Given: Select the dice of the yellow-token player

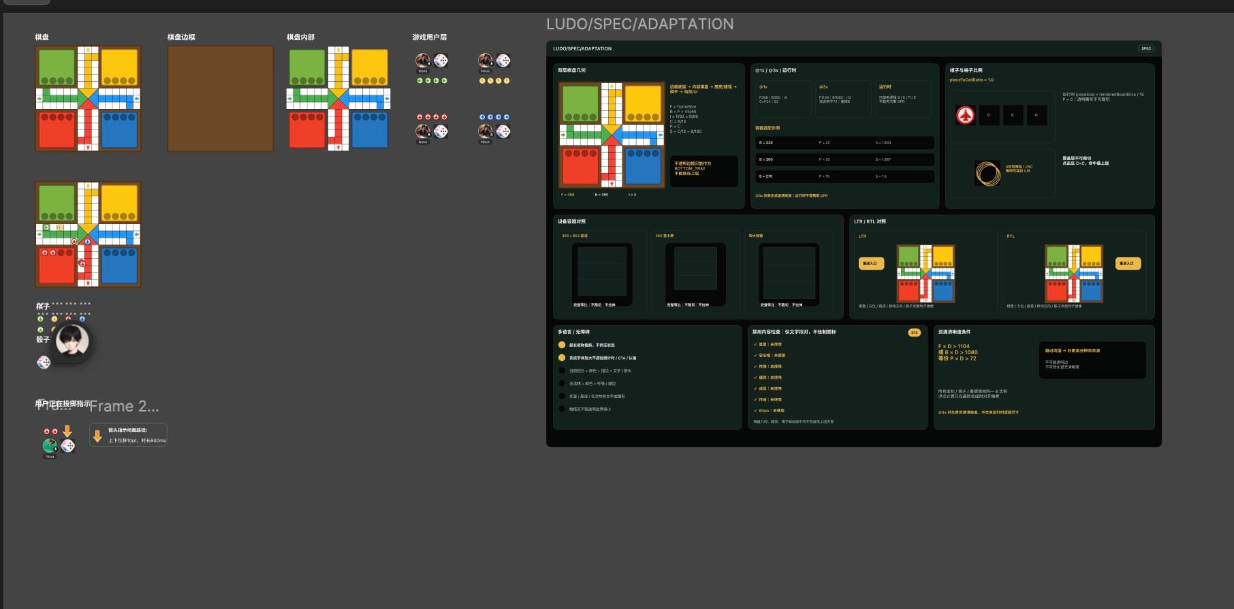Looking at the screenshot, I should (x=503, y=61).
